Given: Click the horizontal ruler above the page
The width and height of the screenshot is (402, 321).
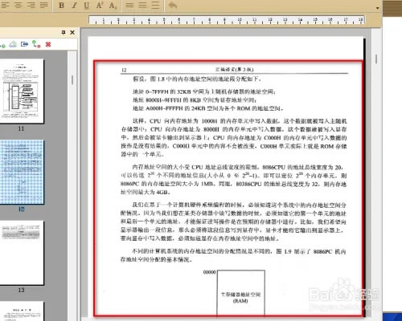Looking at the screenshot, I should [x=227, y=20].
